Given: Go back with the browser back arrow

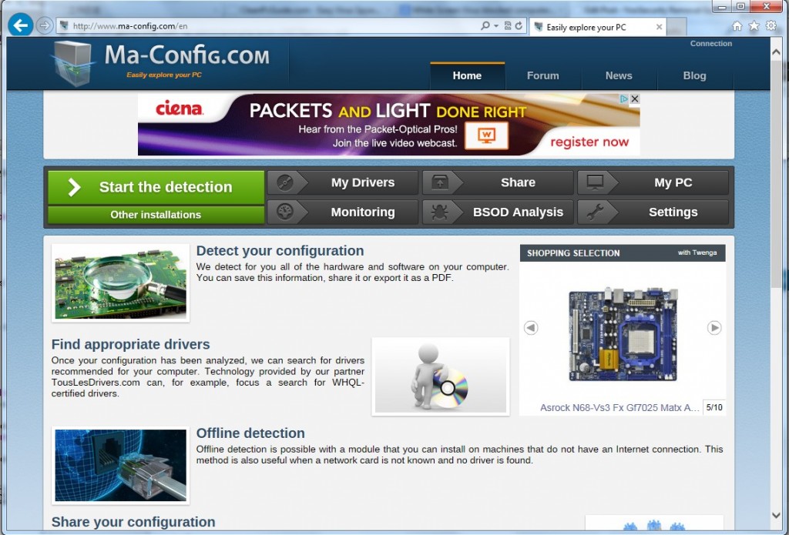Looking at the screenshot, I should (21, 25).
